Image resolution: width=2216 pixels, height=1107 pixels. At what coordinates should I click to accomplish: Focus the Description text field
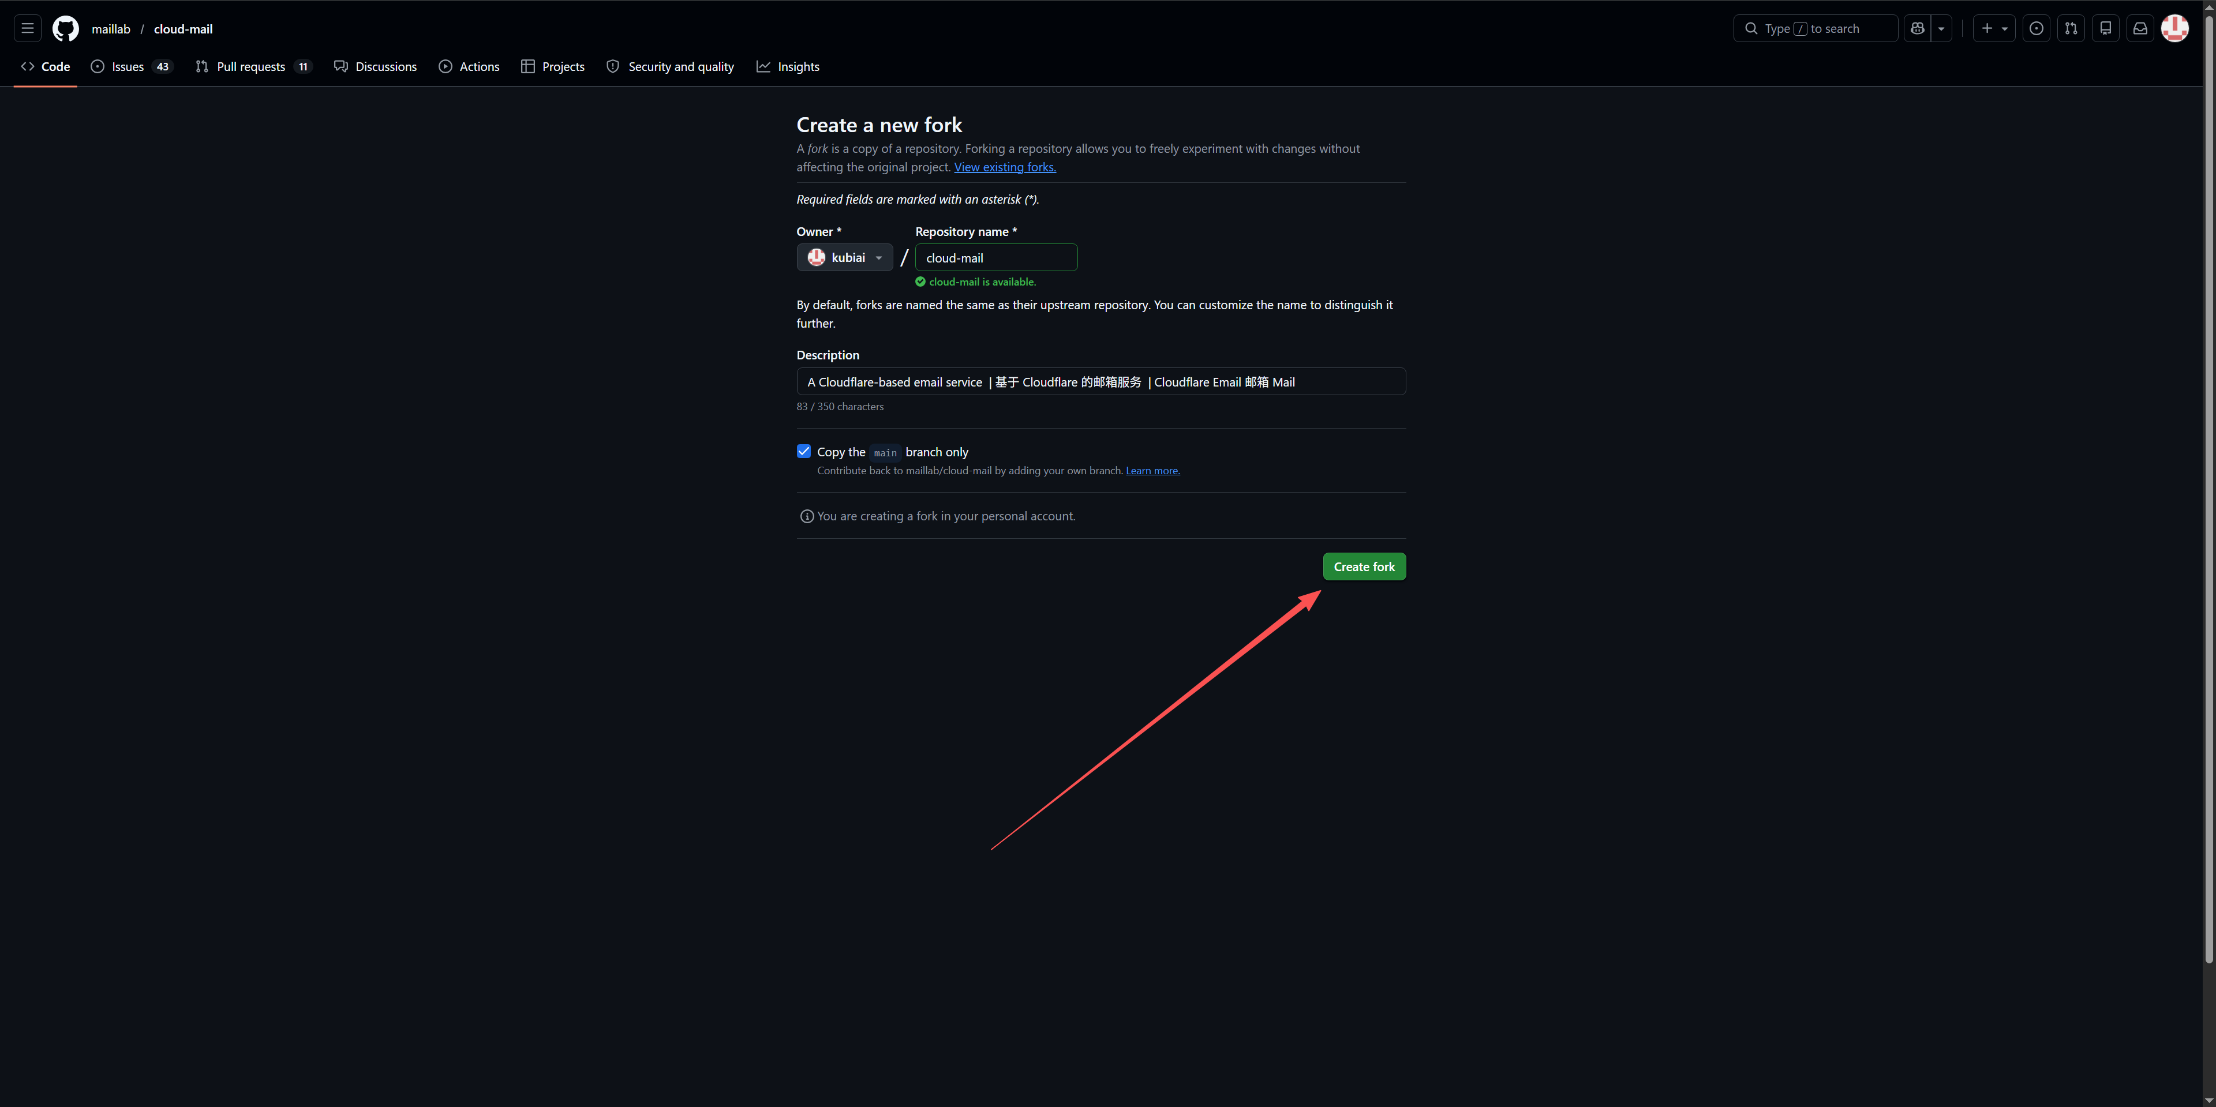click(1101, 382)
